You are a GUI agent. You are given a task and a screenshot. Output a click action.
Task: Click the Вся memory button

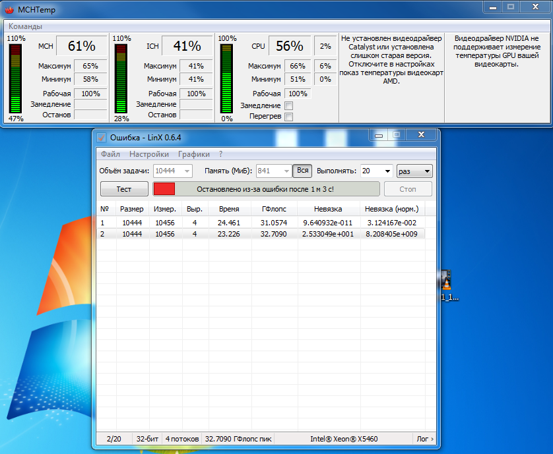coord(302,171)
